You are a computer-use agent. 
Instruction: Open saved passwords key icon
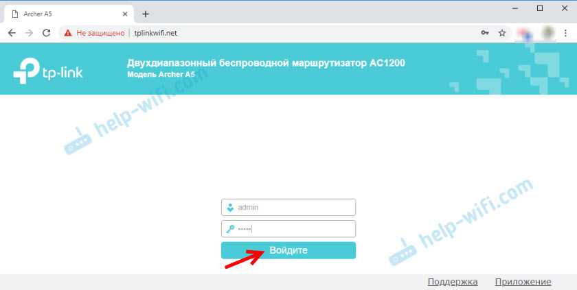(x=485, y=33)
